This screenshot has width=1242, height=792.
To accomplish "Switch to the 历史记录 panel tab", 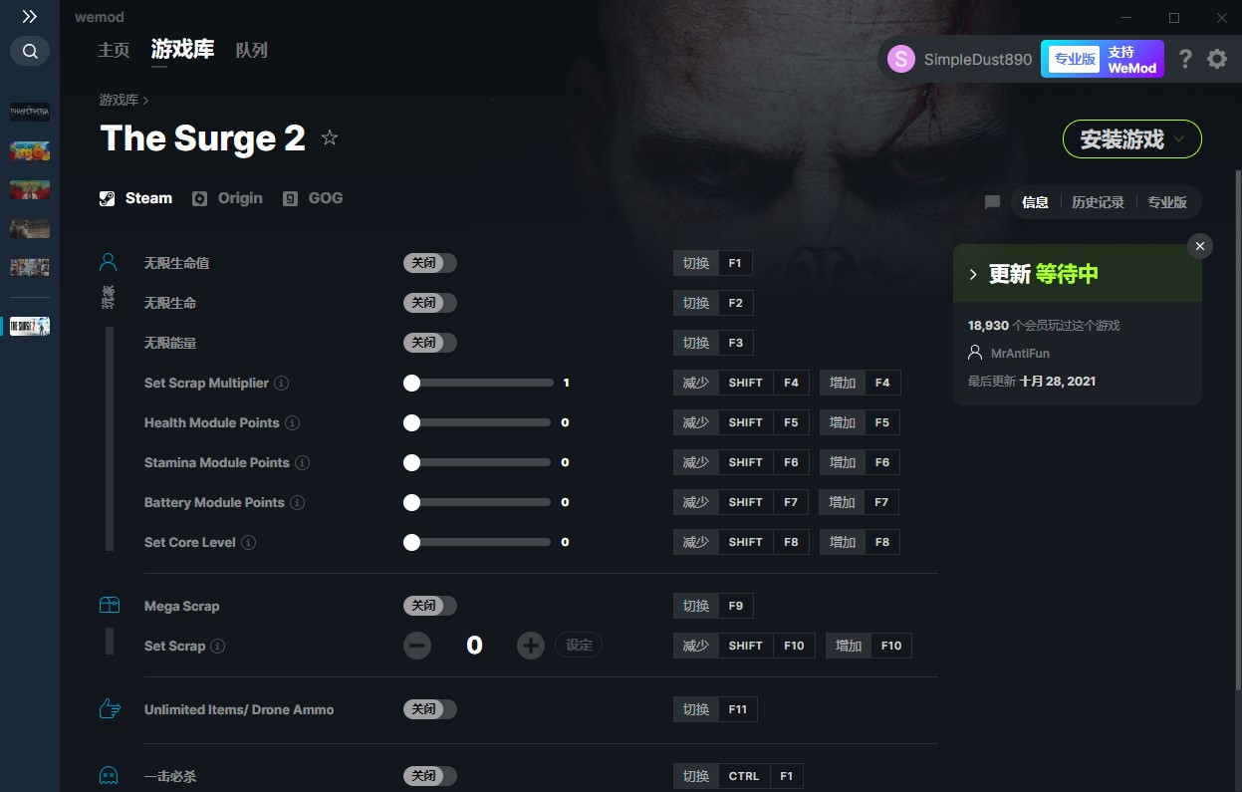I will 1098,202.
